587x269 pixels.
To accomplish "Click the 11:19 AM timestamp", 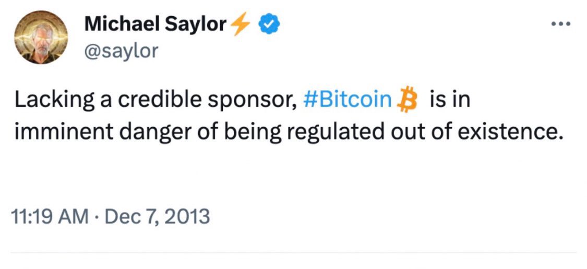I will tap(50, 216).
